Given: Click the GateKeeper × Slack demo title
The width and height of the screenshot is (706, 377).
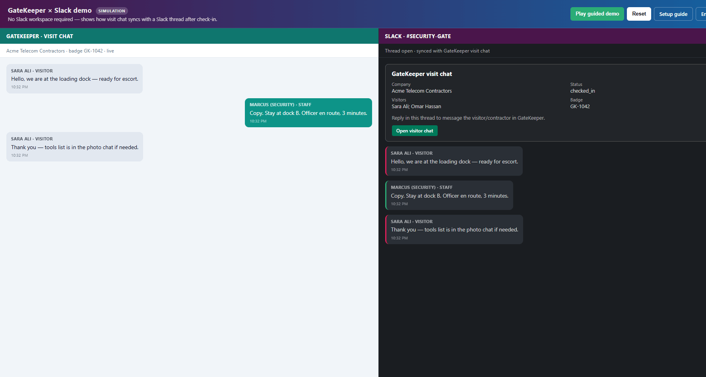Looking at the screenshot, I should pos(50,10).
